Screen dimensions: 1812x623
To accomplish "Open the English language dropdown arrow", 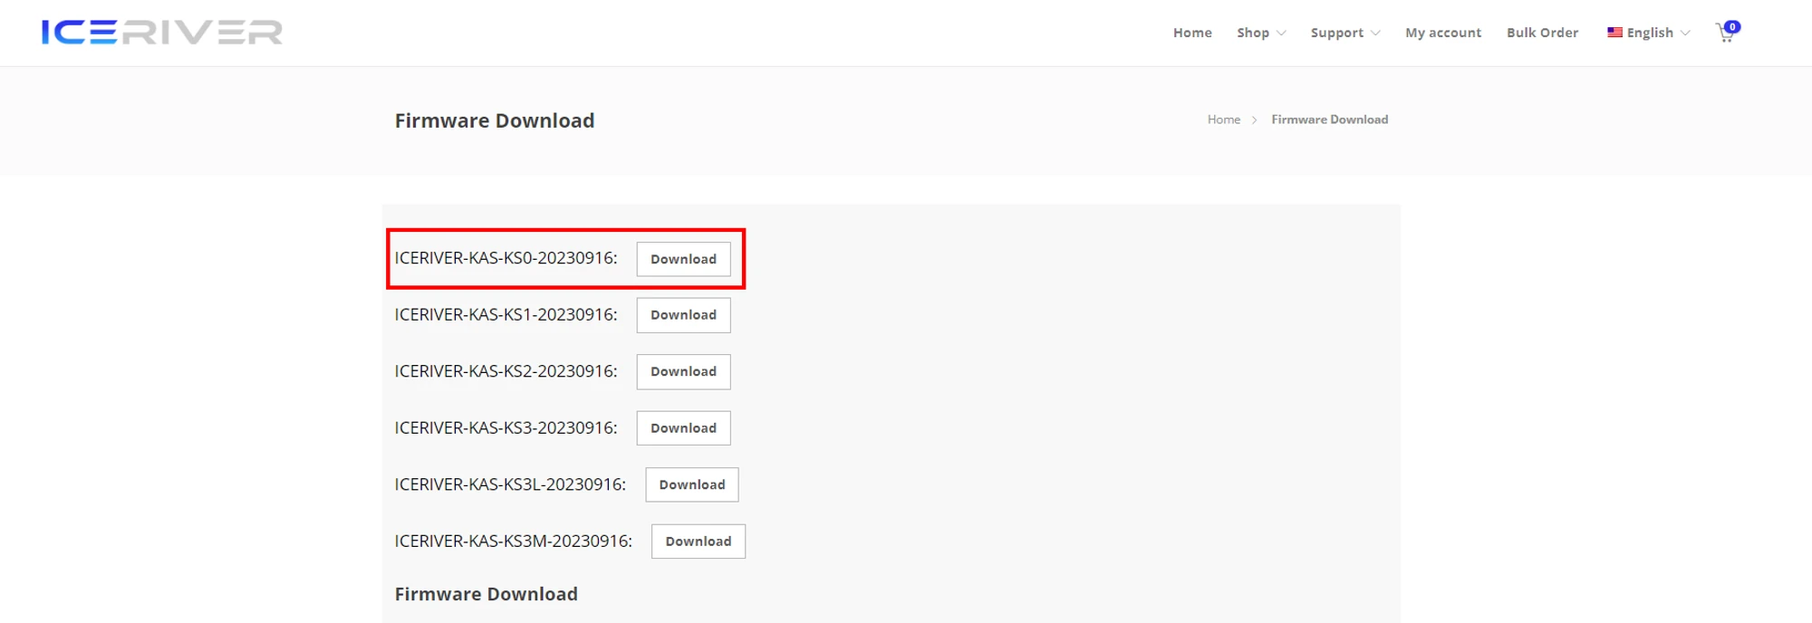I will [x=1685, y=34].
